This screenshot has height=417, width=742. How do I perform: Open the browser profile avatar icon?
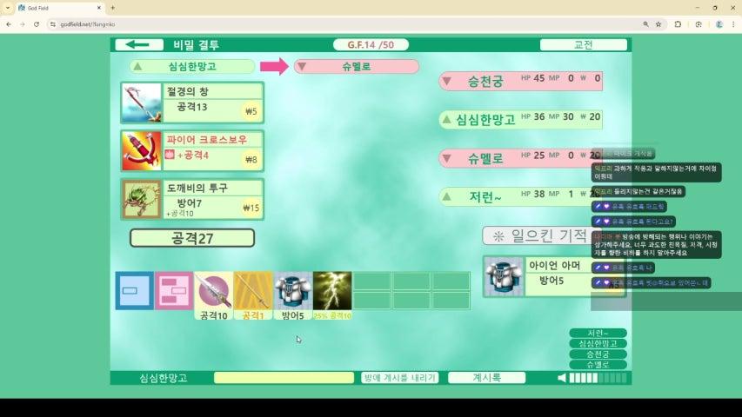719,24
